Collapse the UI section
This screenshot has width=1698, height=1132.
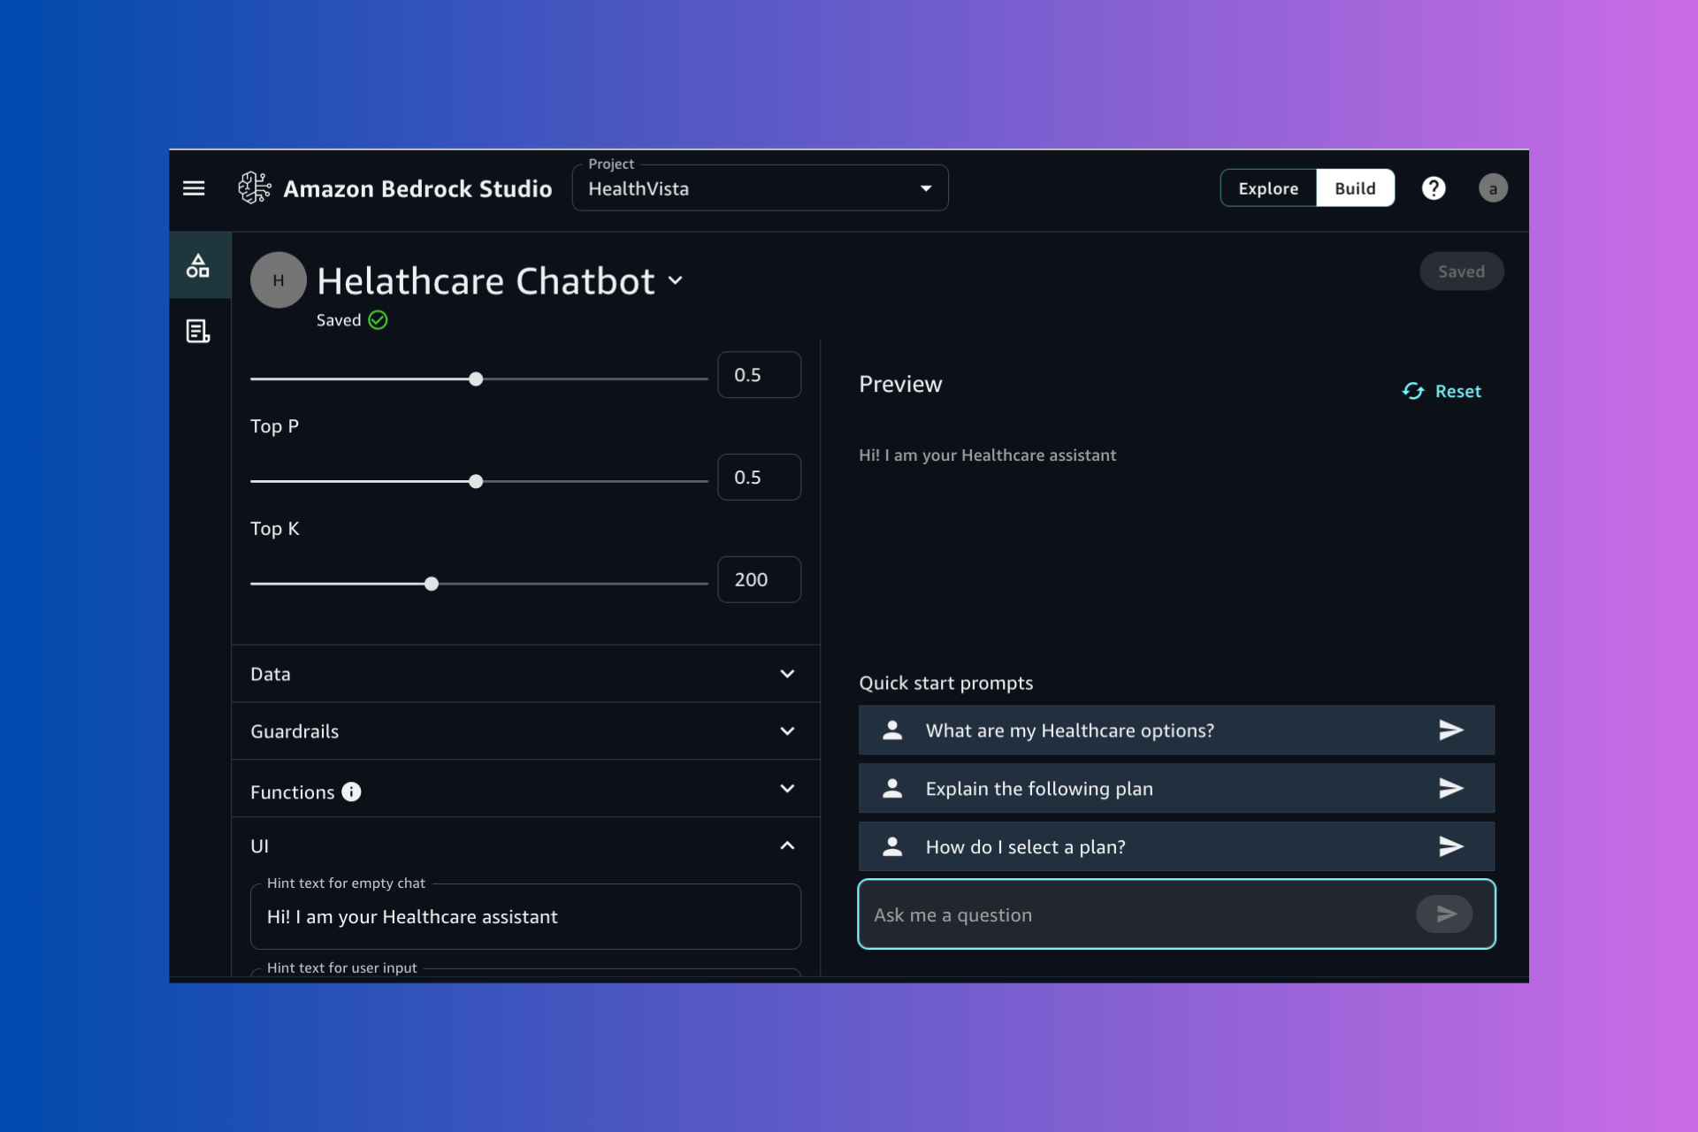525,846
